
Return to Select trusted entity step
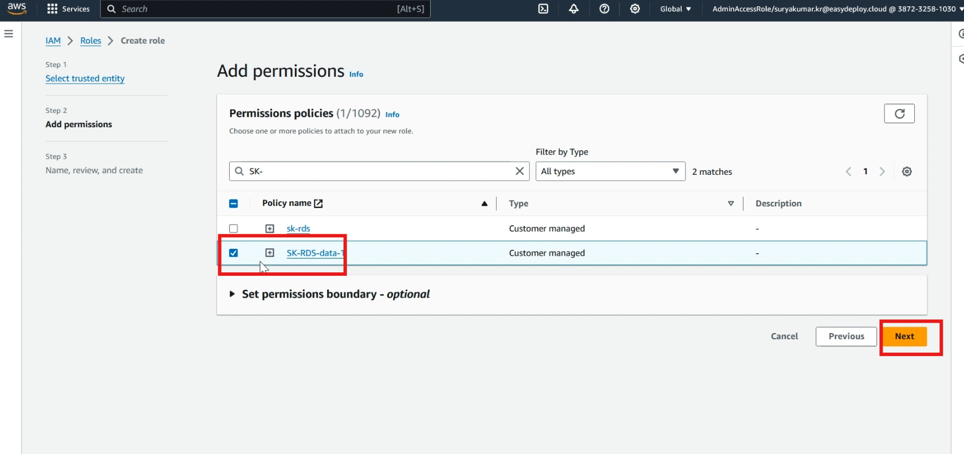[85, 79]
